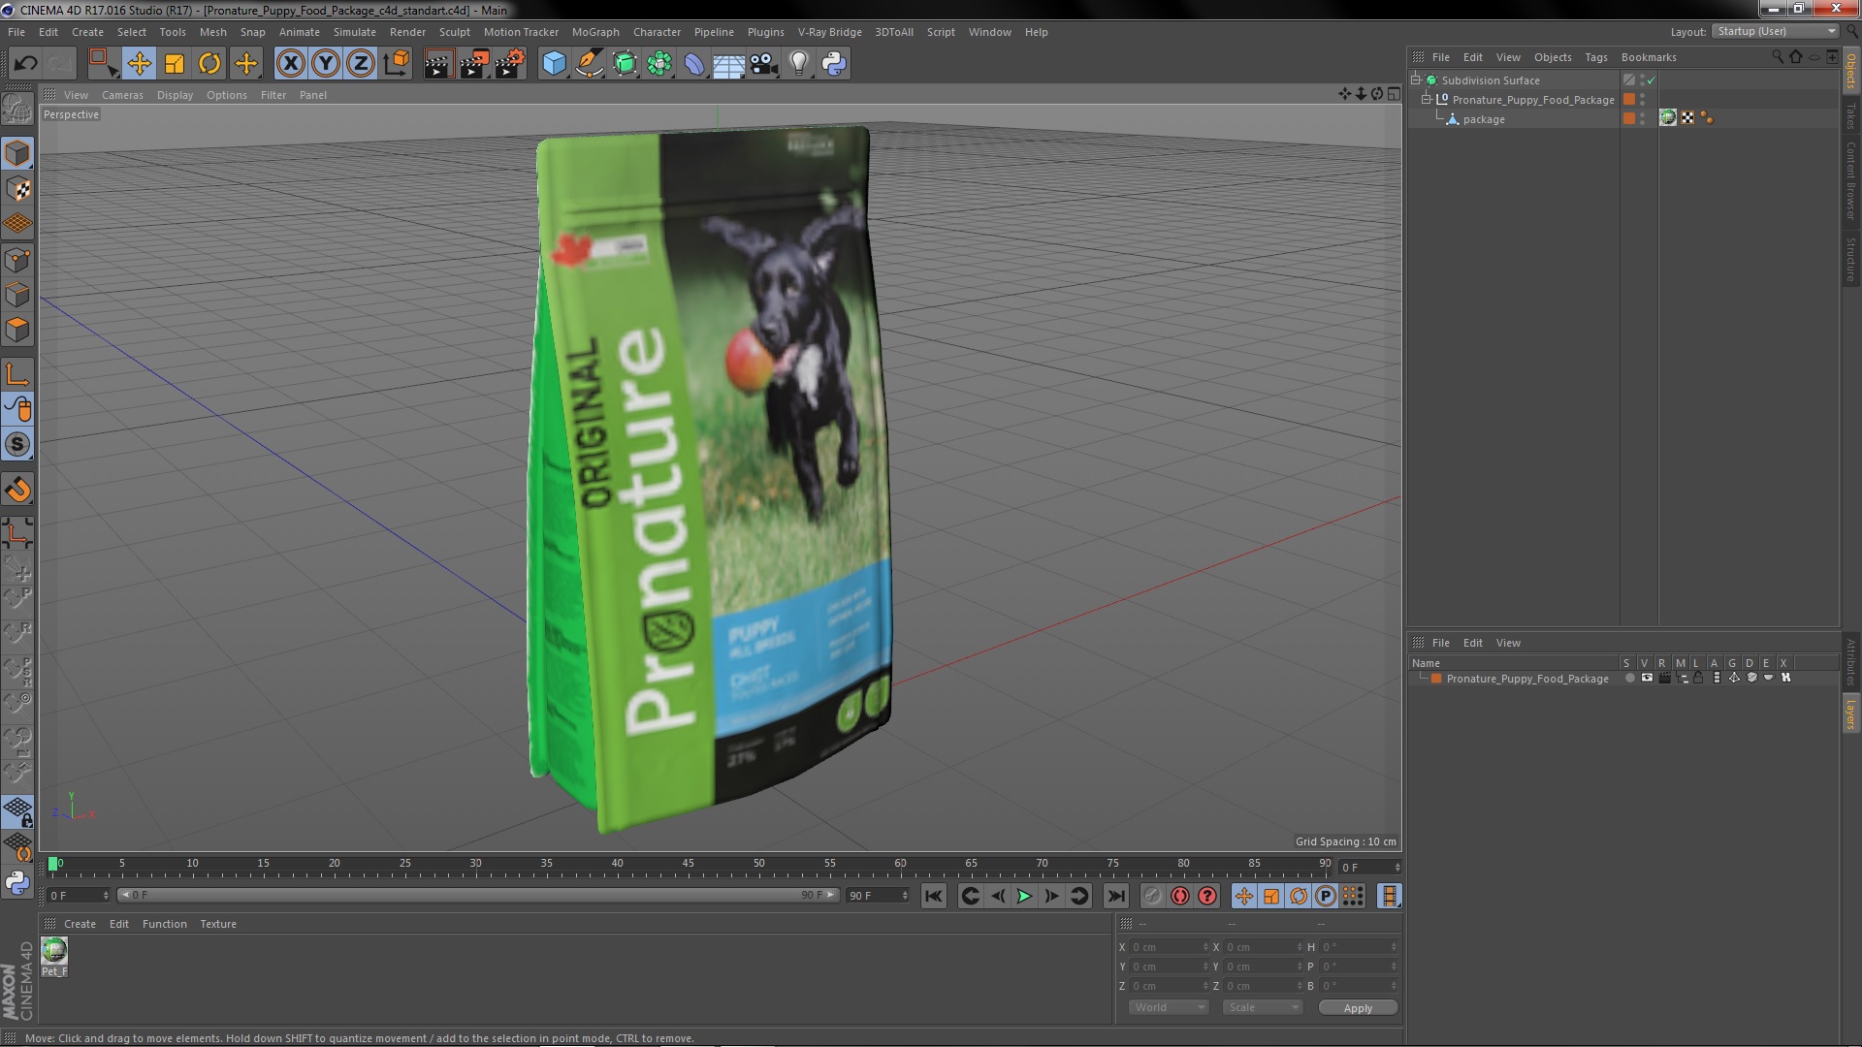Select the Live Selection tool

102,64
